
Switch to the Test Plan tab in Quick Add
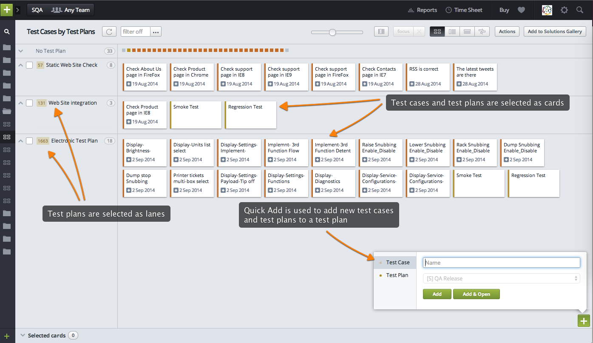[x=398, y=275]
